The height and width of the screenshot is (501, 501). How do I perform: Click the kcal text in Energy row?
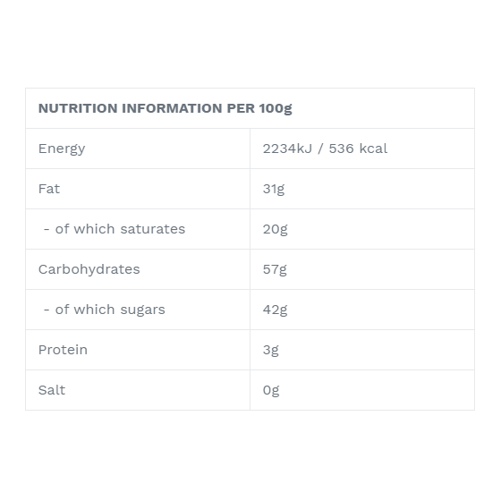pos(373,149)
